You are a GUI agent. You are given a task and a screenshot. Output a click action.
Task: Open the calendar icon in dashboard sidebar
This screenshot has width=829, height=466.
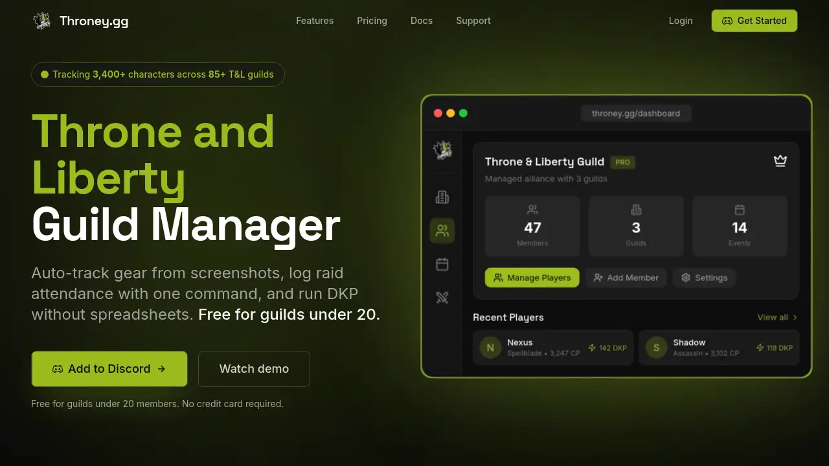442,264
